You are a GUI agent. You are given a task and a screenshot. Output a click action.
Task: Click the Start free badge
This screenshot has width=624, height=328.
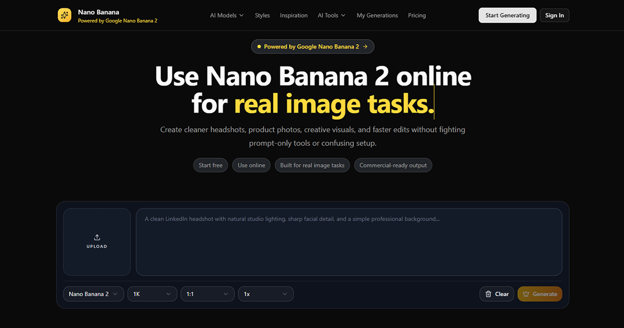tap(210, 165)
